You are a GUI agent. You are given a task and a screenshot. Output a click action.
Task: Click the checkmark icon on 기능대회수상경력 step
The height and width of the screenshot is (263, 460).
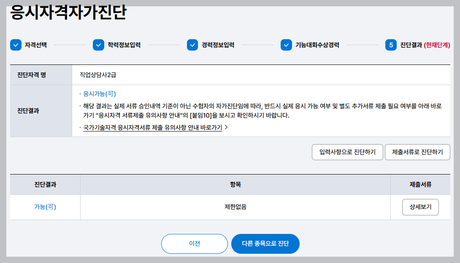pos(286,46)
